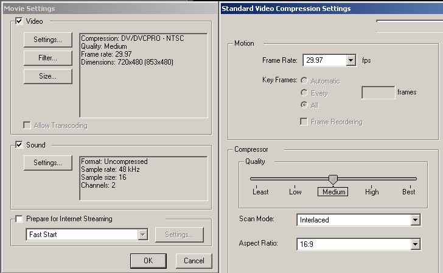This screenshot has height=273, width=443.
Task: Open Sound Settings button
Action: 47,163
